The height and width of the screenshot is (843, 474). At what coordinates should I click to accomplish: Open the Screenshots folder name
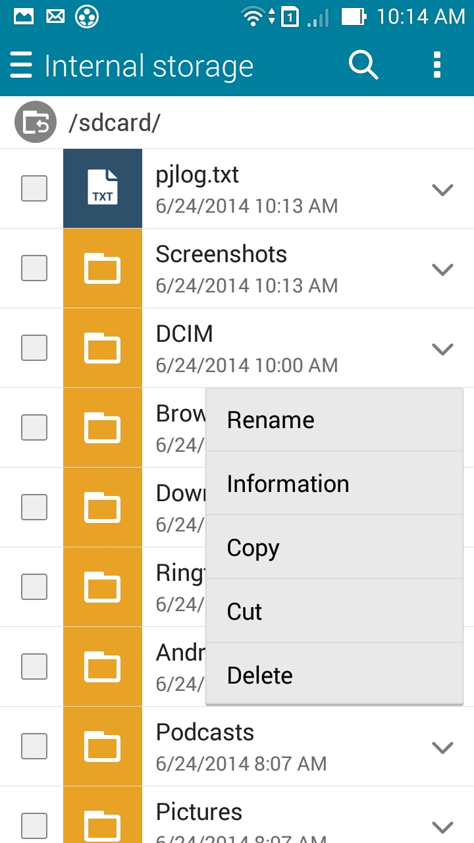pyautogui.click(x=221, y=254)
